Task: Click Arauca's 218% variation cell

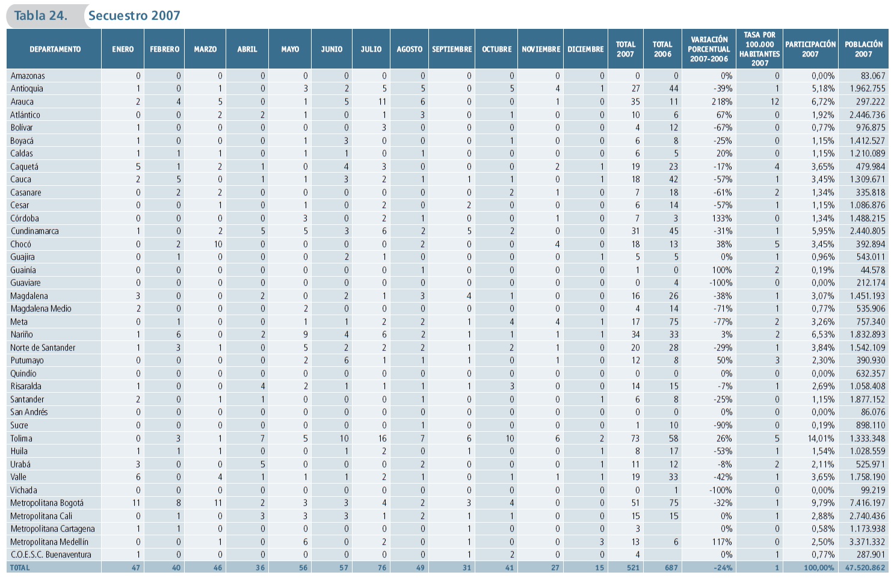Action: pos(722,102)
